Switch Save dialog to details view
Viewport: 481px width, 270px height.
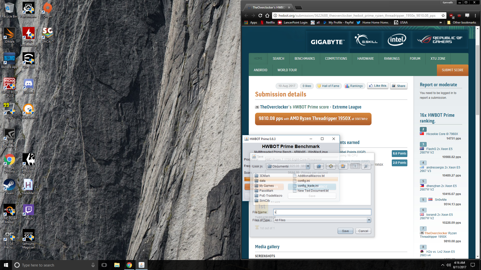[x=366, y=166]
